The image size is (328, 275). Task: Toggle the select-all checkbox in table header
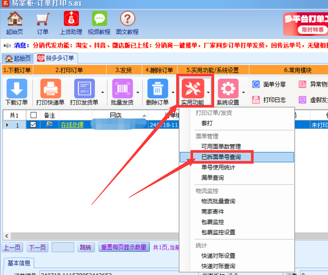pos(33,115)
